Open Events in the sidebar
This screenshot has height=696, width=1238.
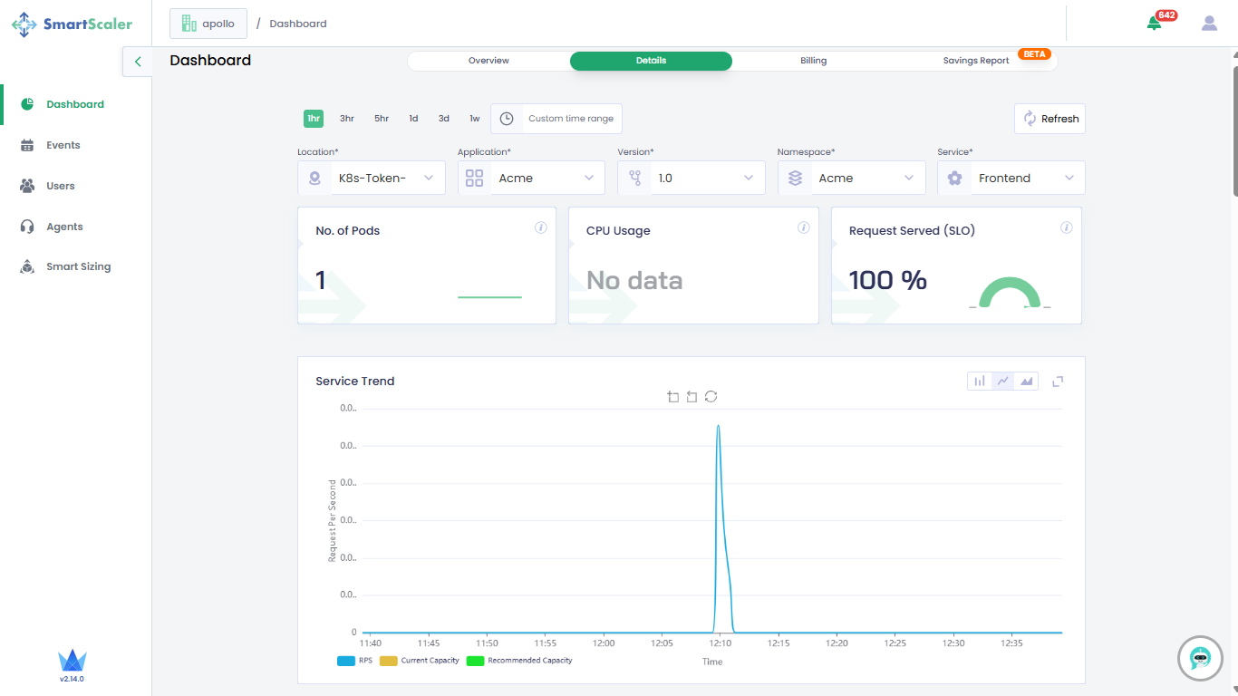(x=63, y=145)
